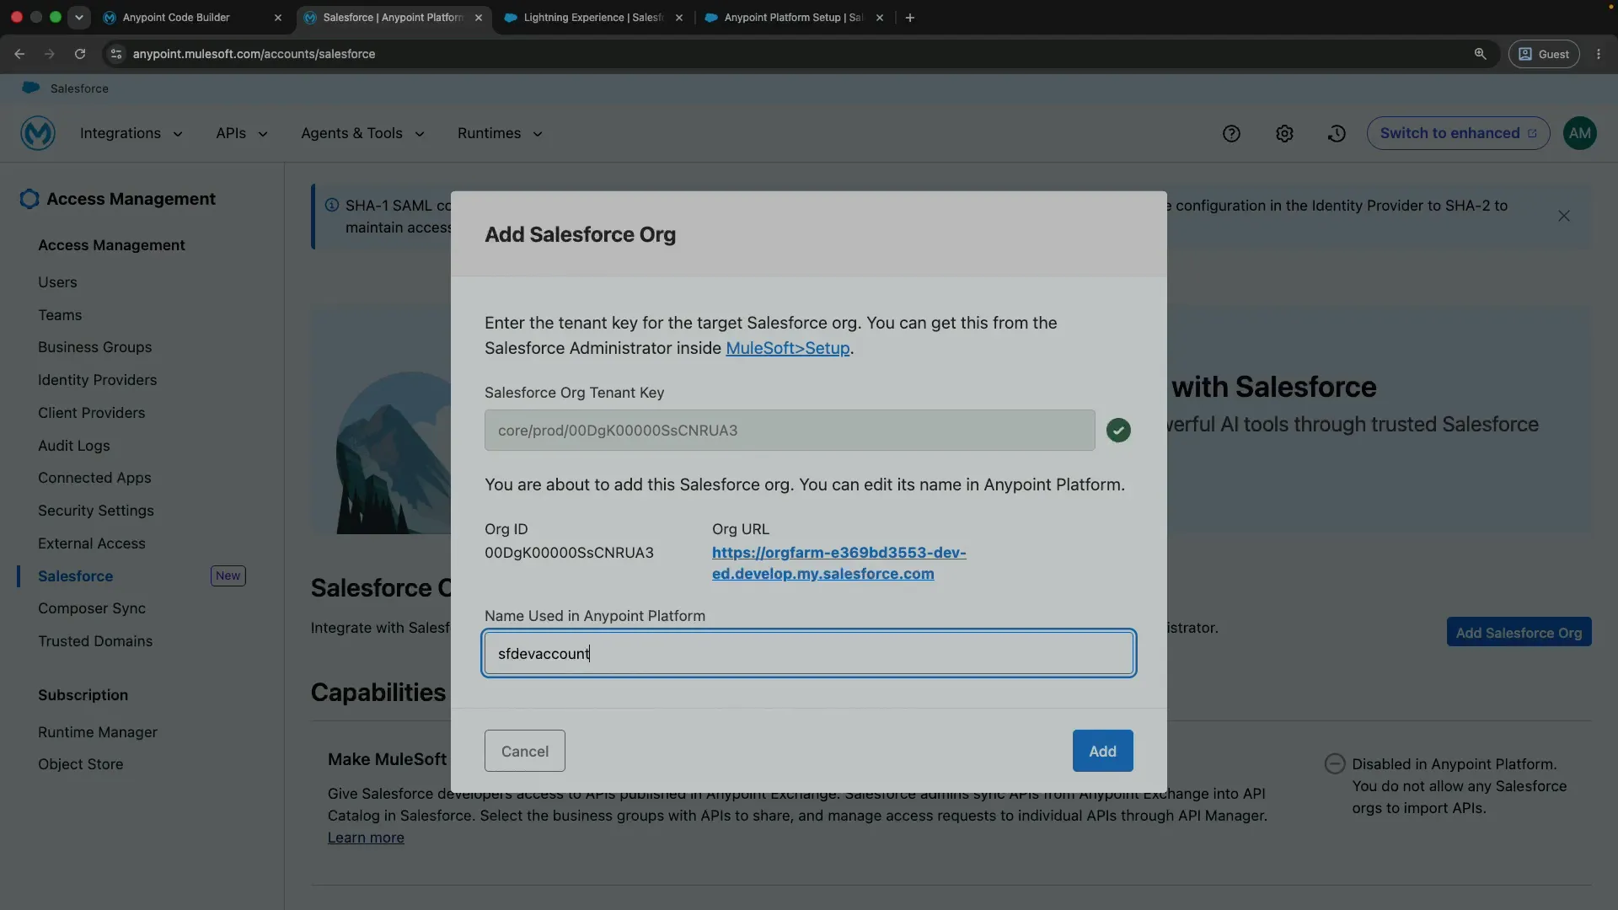Click the Guest profile button
This screenshot has height=910, width=1618.
click(1544, 54)
